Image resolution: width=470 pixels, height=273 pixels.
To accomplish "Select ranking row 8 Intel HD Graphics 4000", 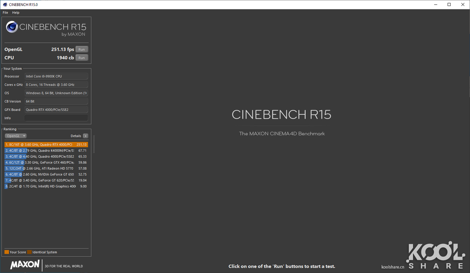I will (46, 186).
